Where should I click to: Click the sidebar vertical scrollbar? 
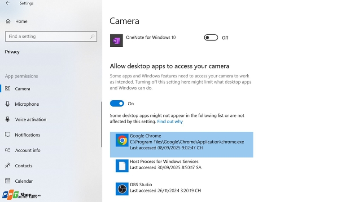tap(101, 124)
